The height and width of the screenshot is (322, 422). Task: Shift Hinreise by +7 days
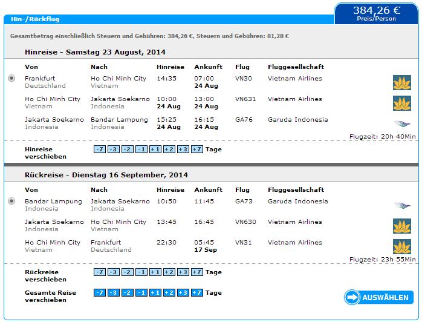point(197,149)
